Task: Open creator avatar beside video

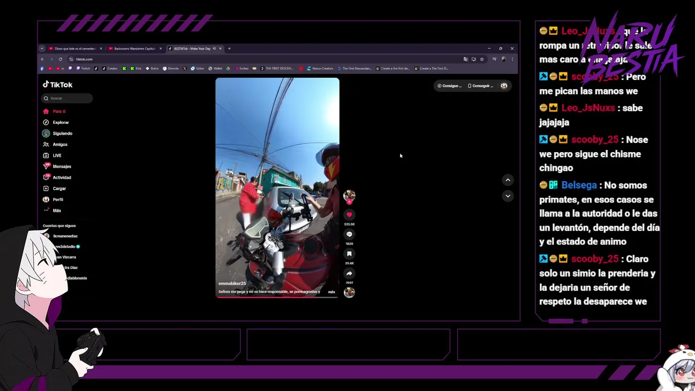Action: pos(349,195)
